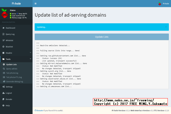Click the Tools folder icon
The width and height of the screenshot is (171, 114).
coord(3,59)
